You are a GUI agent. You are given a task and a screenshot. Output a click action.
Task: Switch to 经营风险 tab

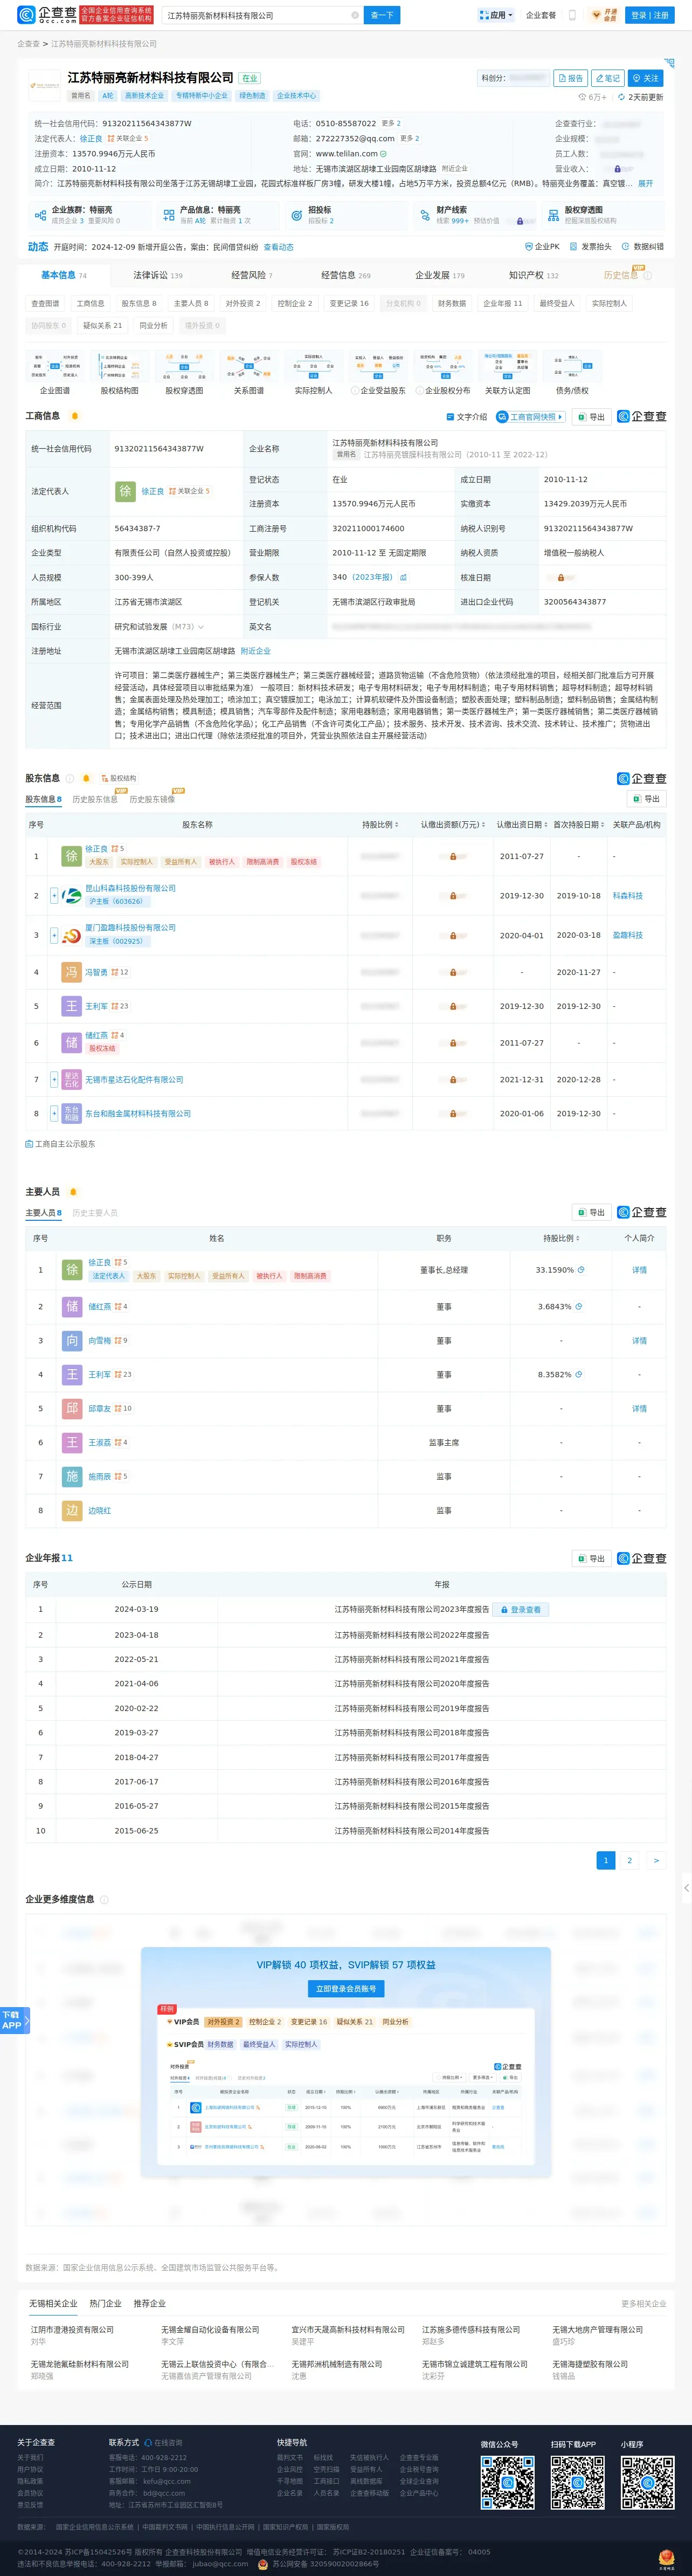[251, 275]
